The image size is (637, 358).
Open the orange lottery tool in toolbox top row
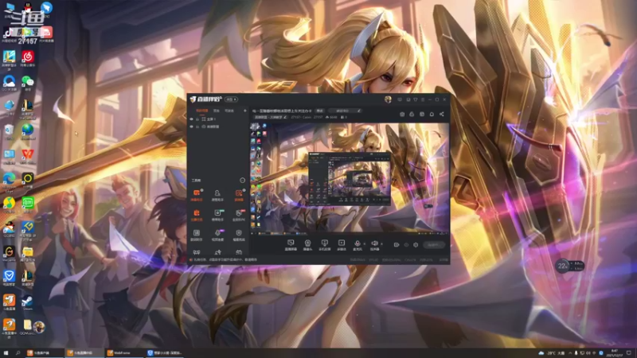[x=239, y=195]
